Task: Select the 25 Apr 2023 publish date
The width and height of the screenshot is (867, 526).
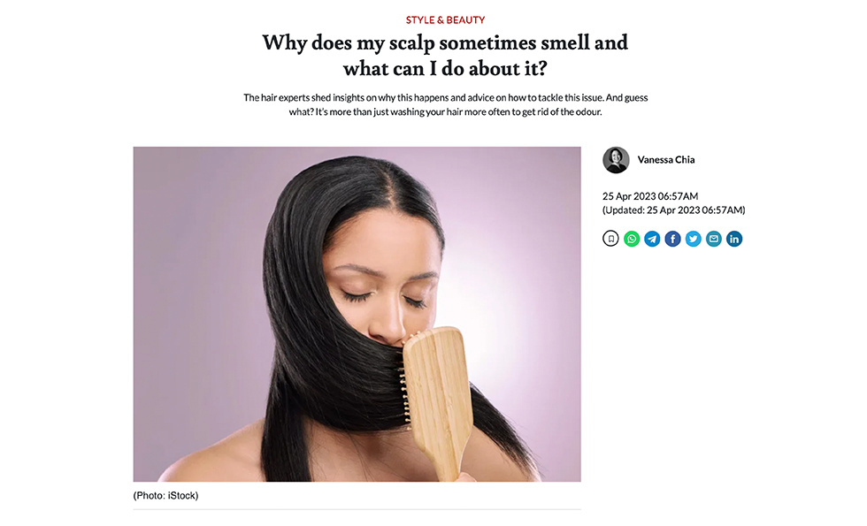Action: [x=650, y=196]
